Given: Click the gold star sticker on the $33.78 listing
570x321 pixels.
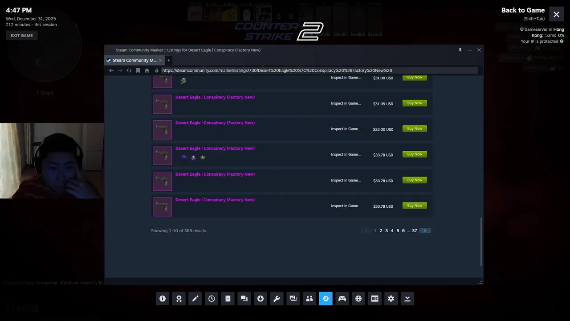Looking at the screenshot, I should tap(203, 157).
